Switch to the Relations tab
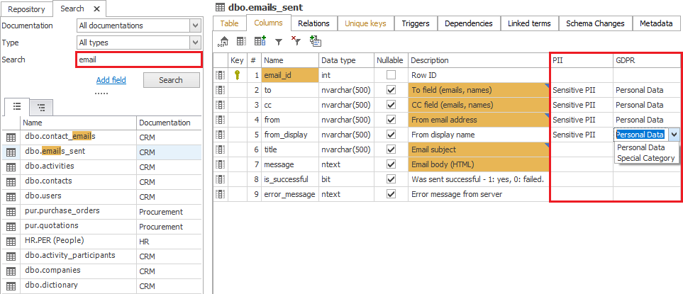The height and width of the screenshot is (294, 683). coord(313,23)
